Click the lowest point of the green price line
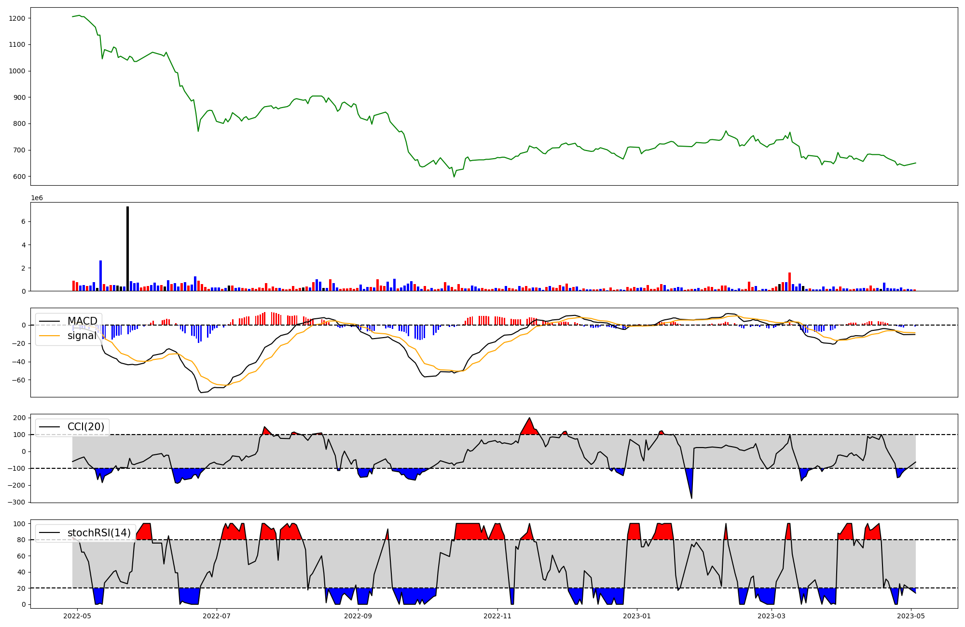 point(454,177)
